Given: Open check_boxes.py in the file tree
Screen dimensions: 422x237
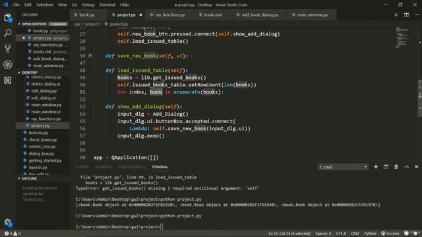Looking at the screenshot, I should (42, 140).
